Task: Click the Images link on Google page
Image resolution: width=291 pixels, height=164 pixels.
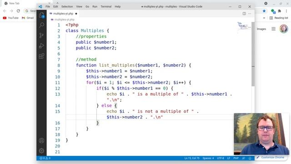Action: point(261,29)
